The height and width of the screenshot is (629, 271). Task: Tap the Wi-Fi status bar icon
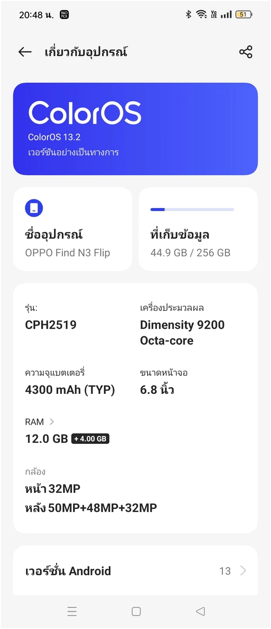[x=201, y=15]
